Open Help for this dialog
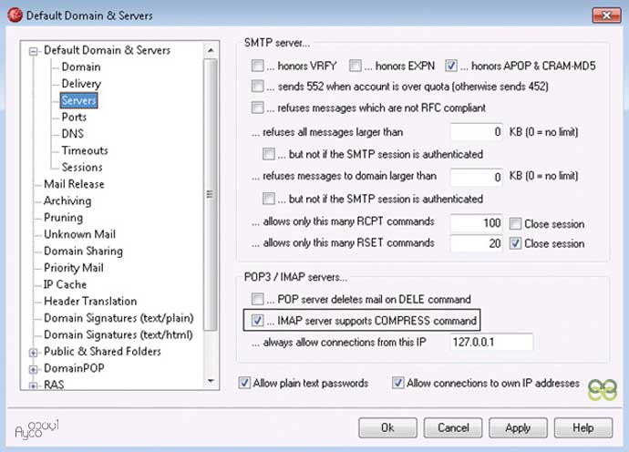This screenshot has width=629, height=452. click(x=582, y=427)
